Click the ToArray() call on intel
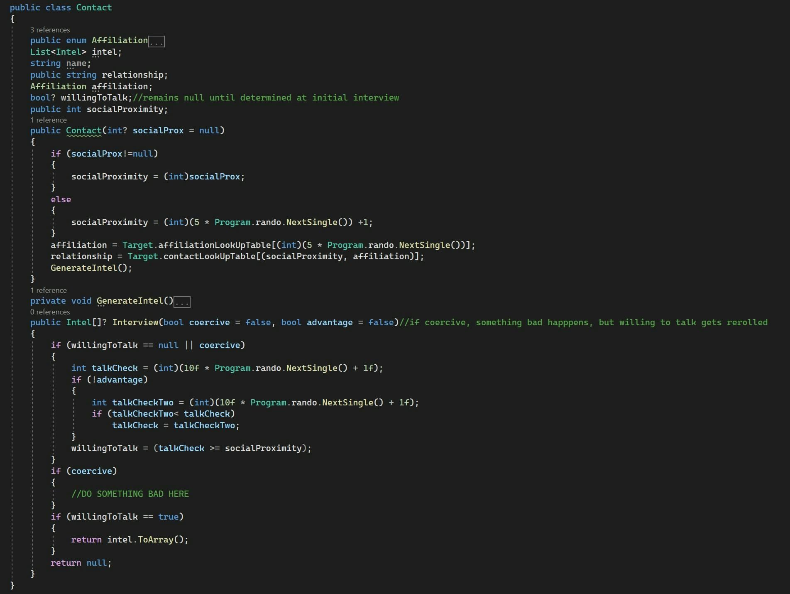Image resolution: width=790 pixels, height=594 pixels. pos(160,540)
